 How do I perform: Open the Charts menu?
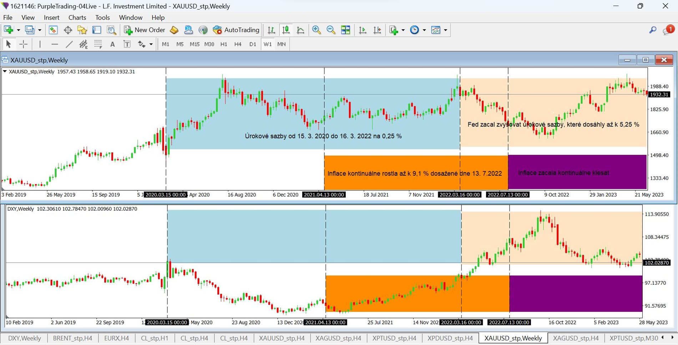point(77,17)
